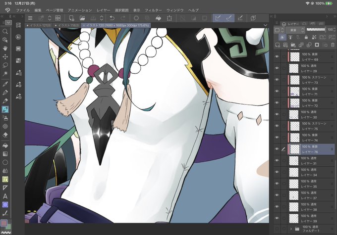This screenshot has width=337, height=235.
Task: Click the New canvas icon
Action: (x=71, y=18)
